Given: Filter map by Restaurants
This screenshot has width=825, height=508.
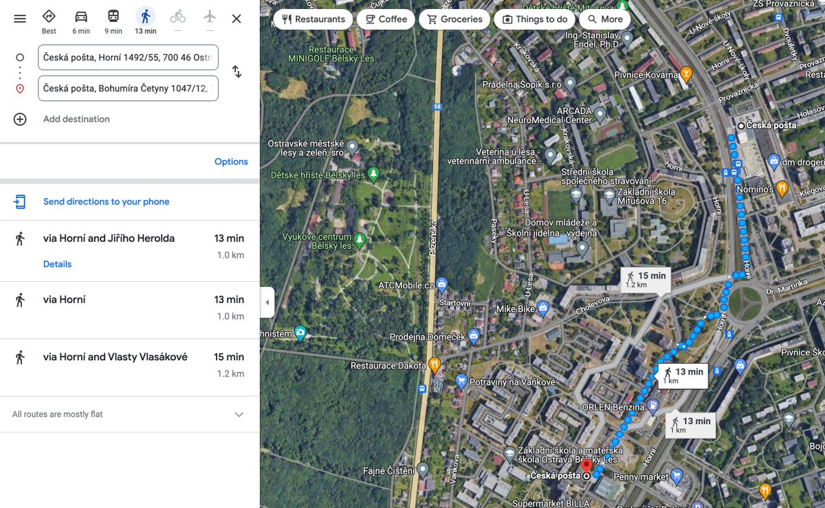Looking at the screenshot, I should (313, 19).
